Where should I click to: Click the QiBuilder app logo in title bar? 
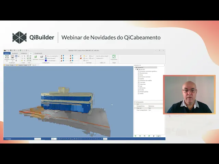pyautogui.click(x=5, y=51)
